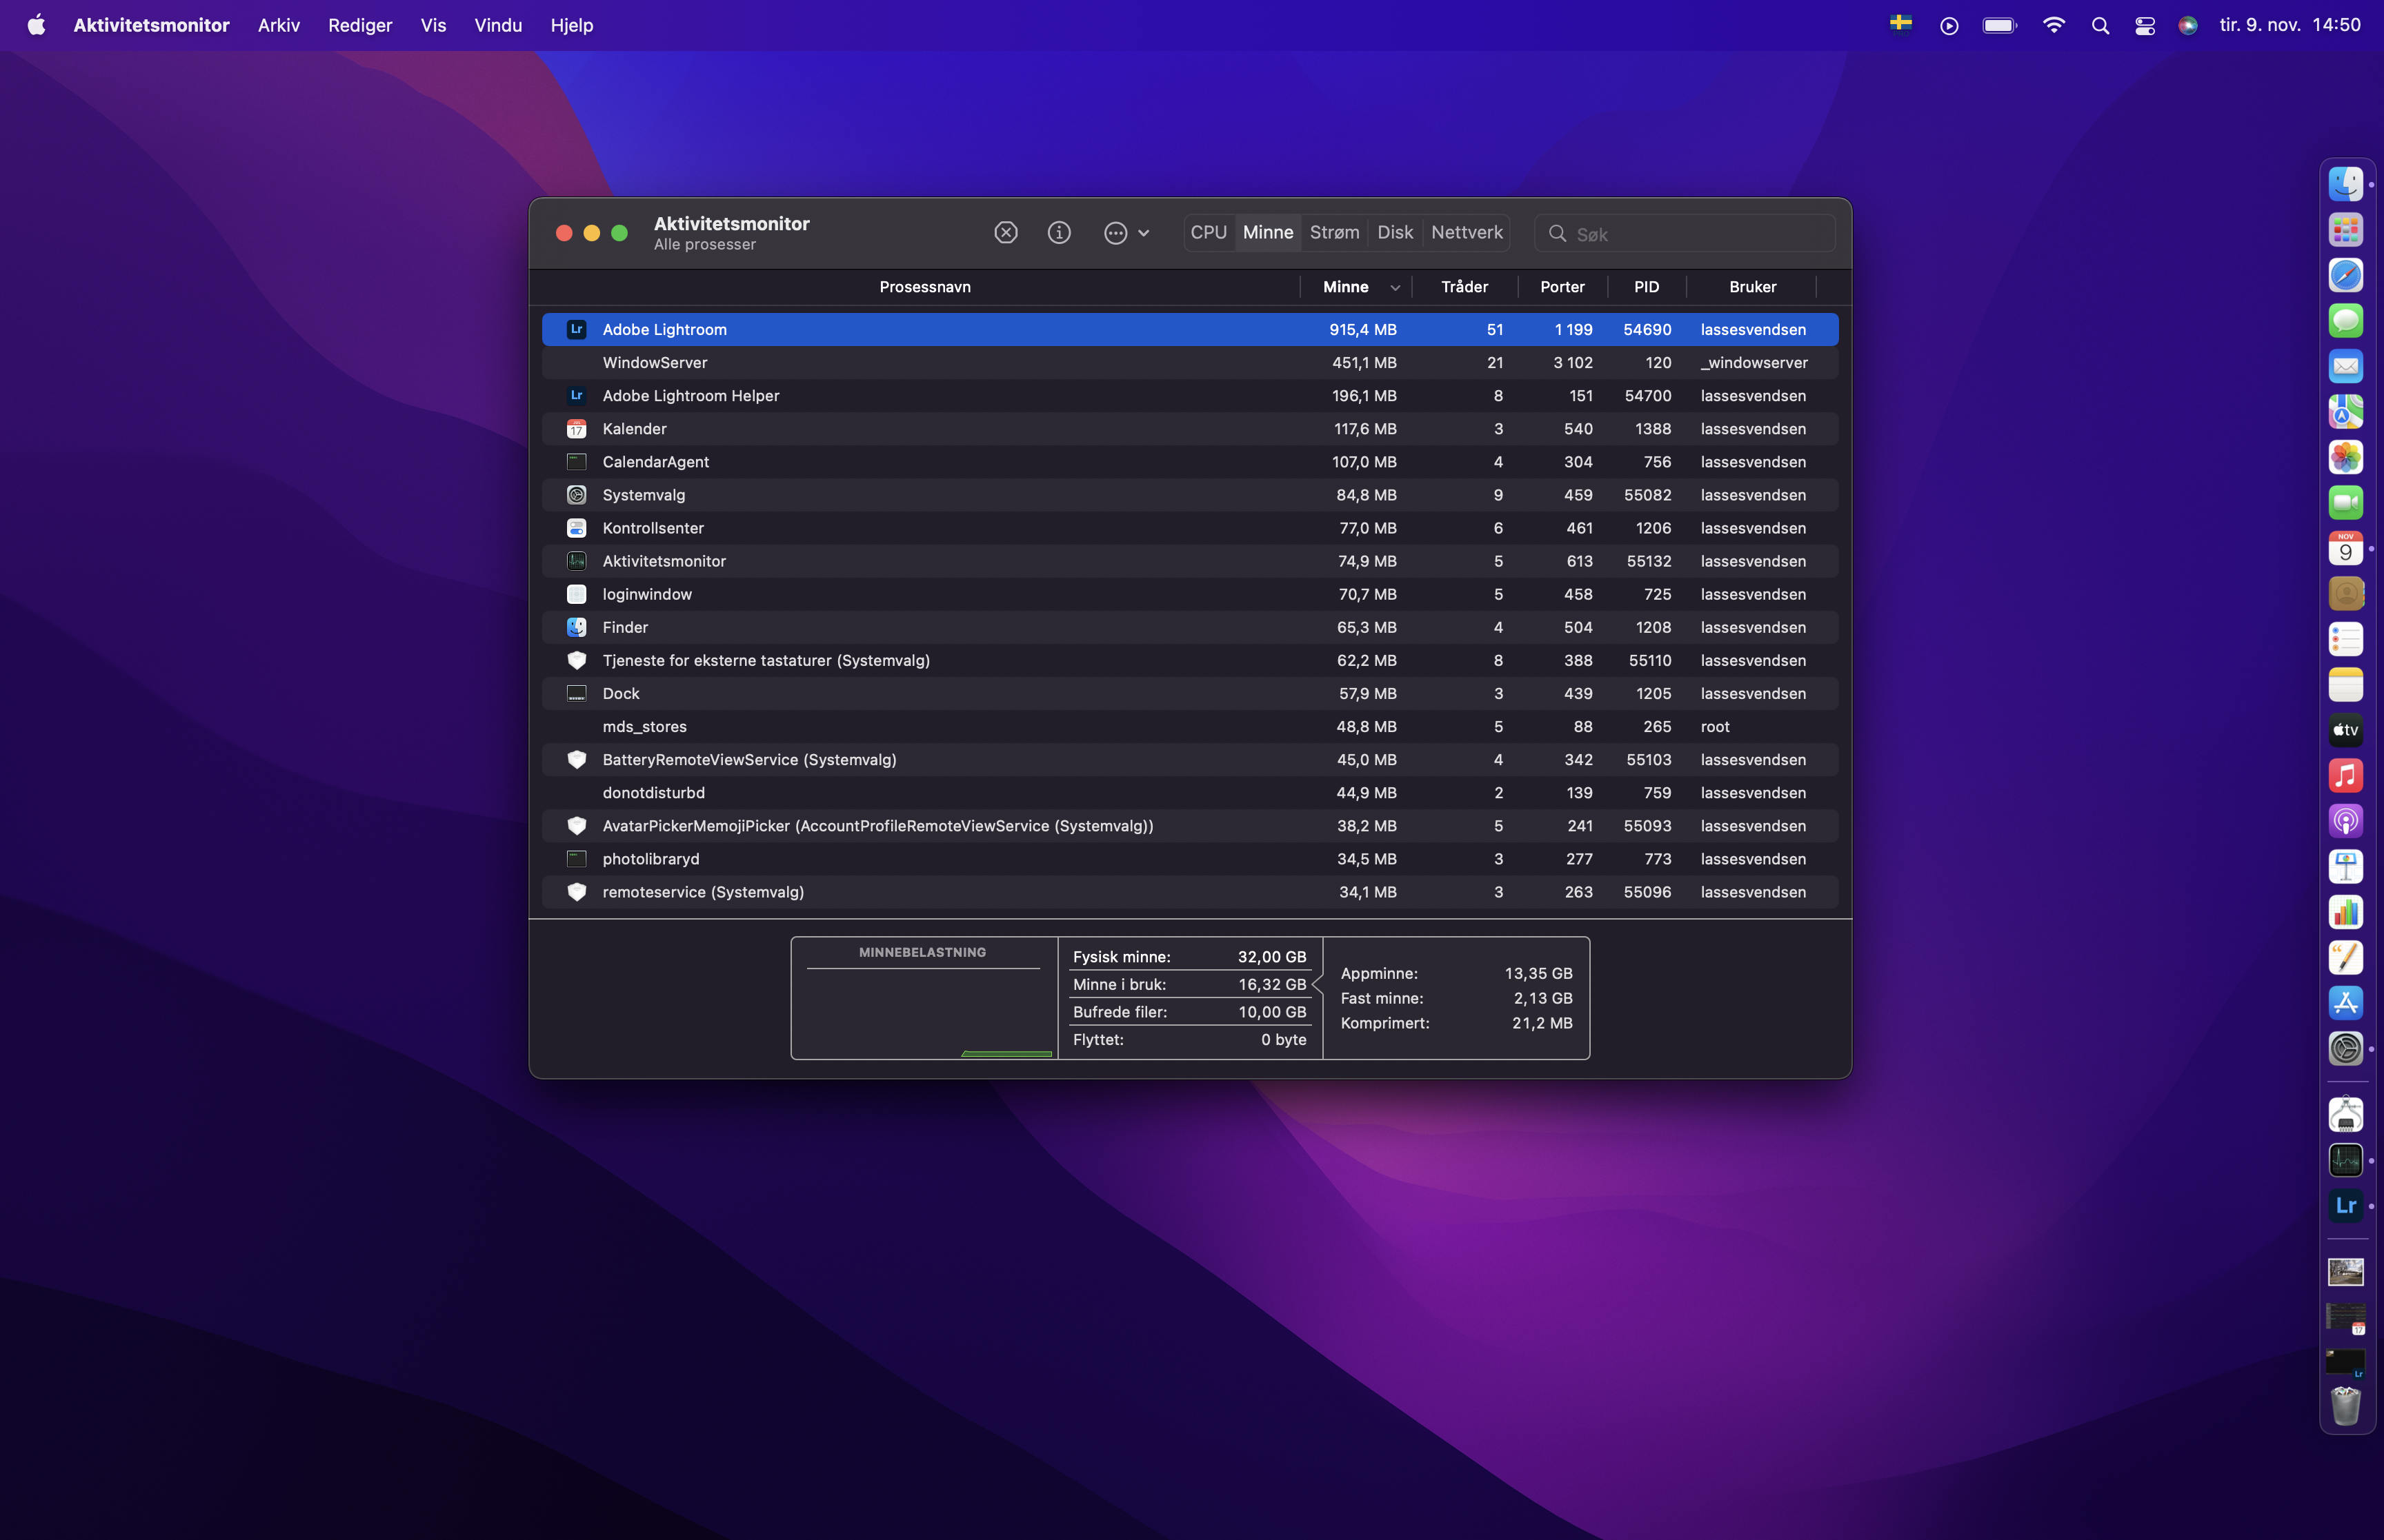This screenshot has width=2384, height=1540.
Task: Open App Store from the Dock
Action: click(2345, 1003)
